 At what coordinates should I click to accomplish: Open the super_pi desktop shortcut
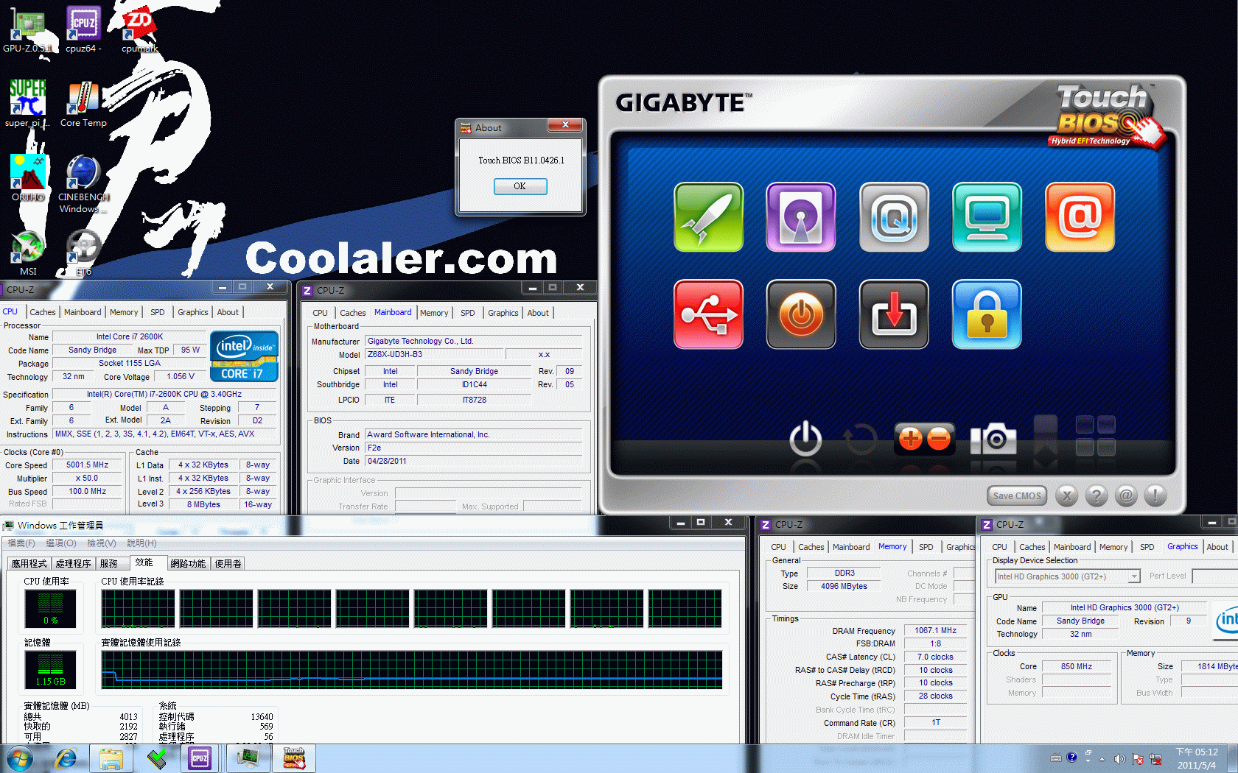(27, 104)
